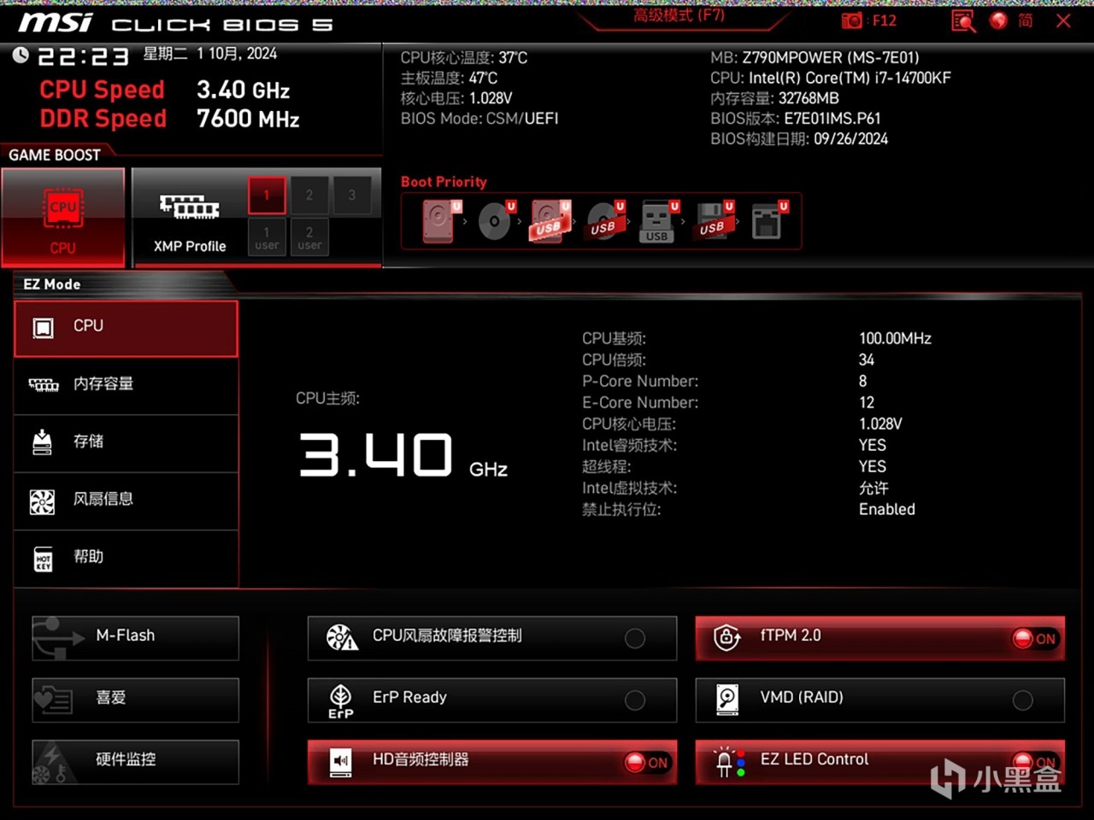Select XMP user profile 1
The image size is (1094, 820).
[x=267, y=237]
